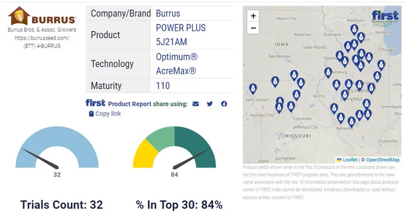Screen dimensions: 405x214
Task: Click the Trials Count gauge needle
Action: [41, 159]
